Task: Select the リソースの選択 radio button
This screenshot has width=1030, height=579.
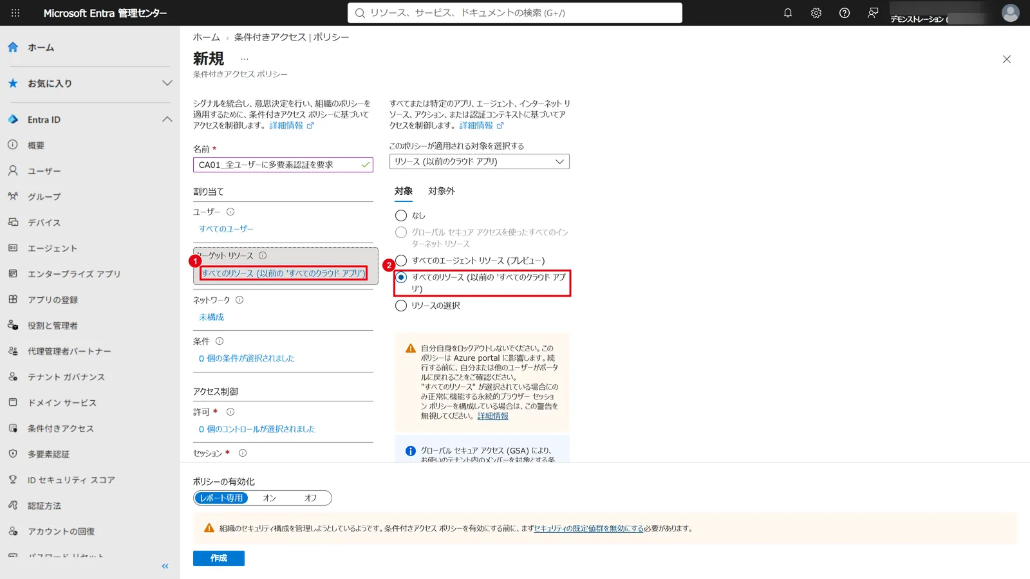Action: [x=401, y=306]
